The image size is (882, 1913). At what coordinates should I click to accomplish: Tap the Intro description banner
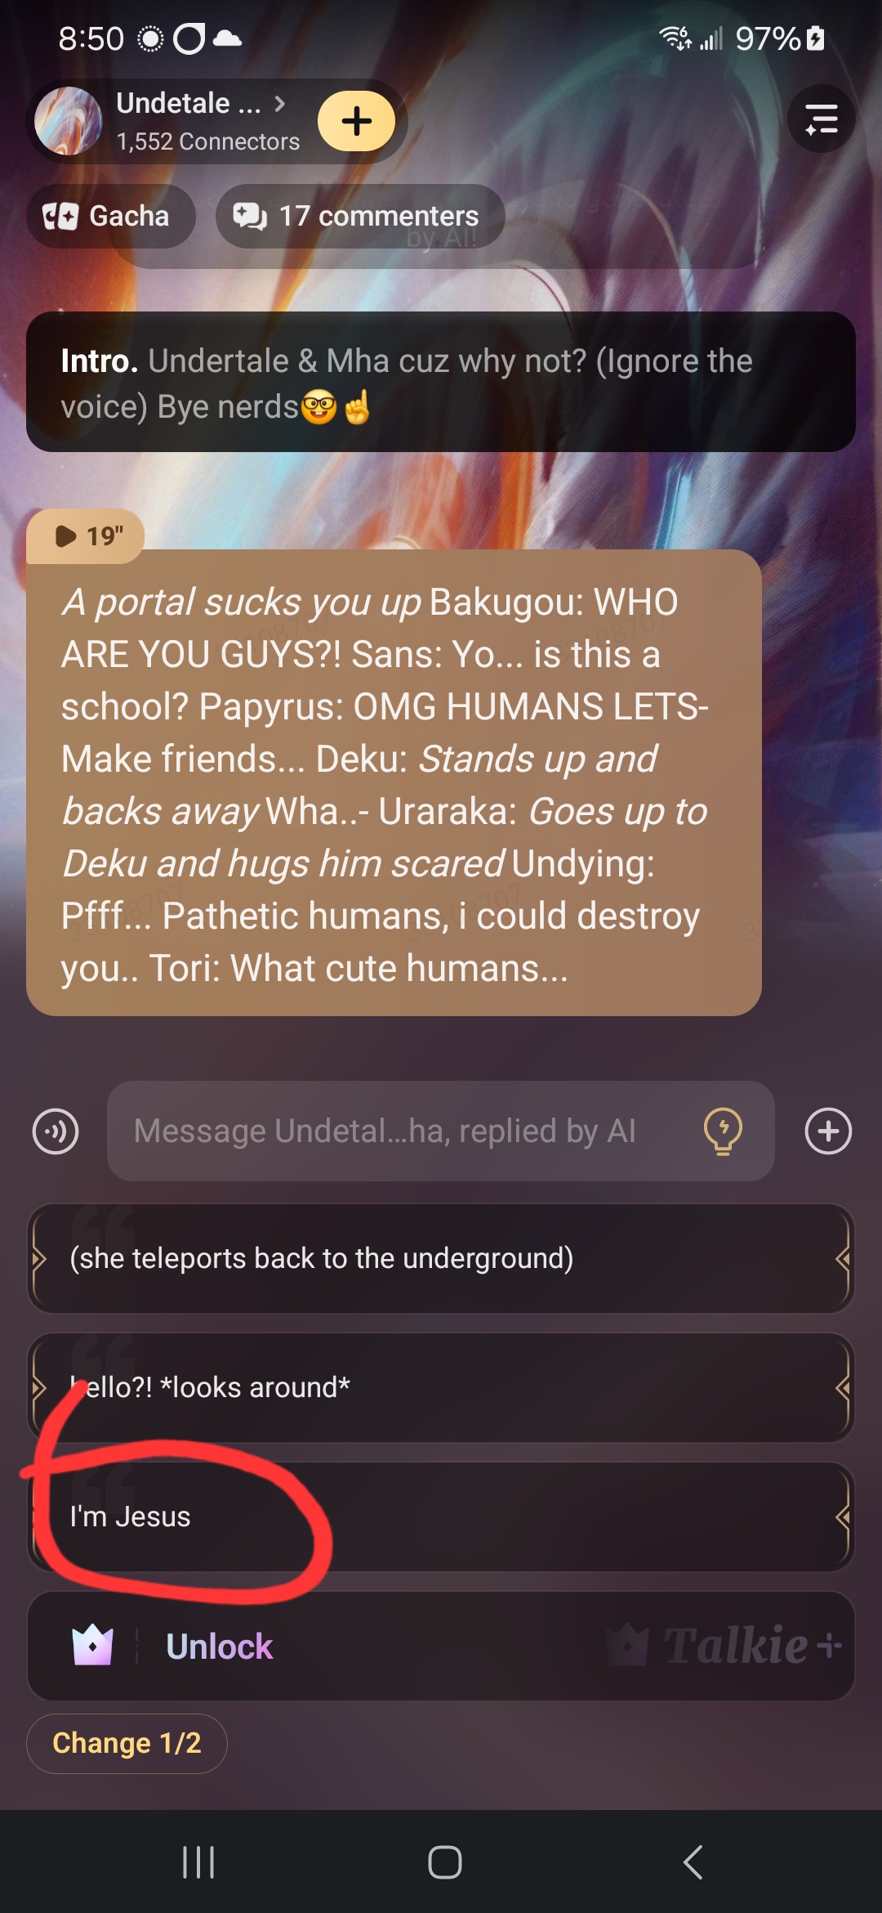click(441, 382)
